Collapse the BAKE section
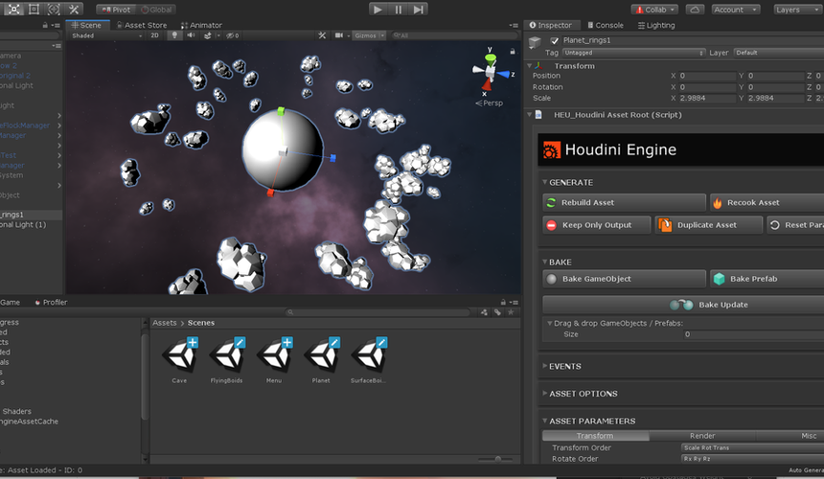The width and height of the screenshot is (824, 479). [x=545, y=262]
